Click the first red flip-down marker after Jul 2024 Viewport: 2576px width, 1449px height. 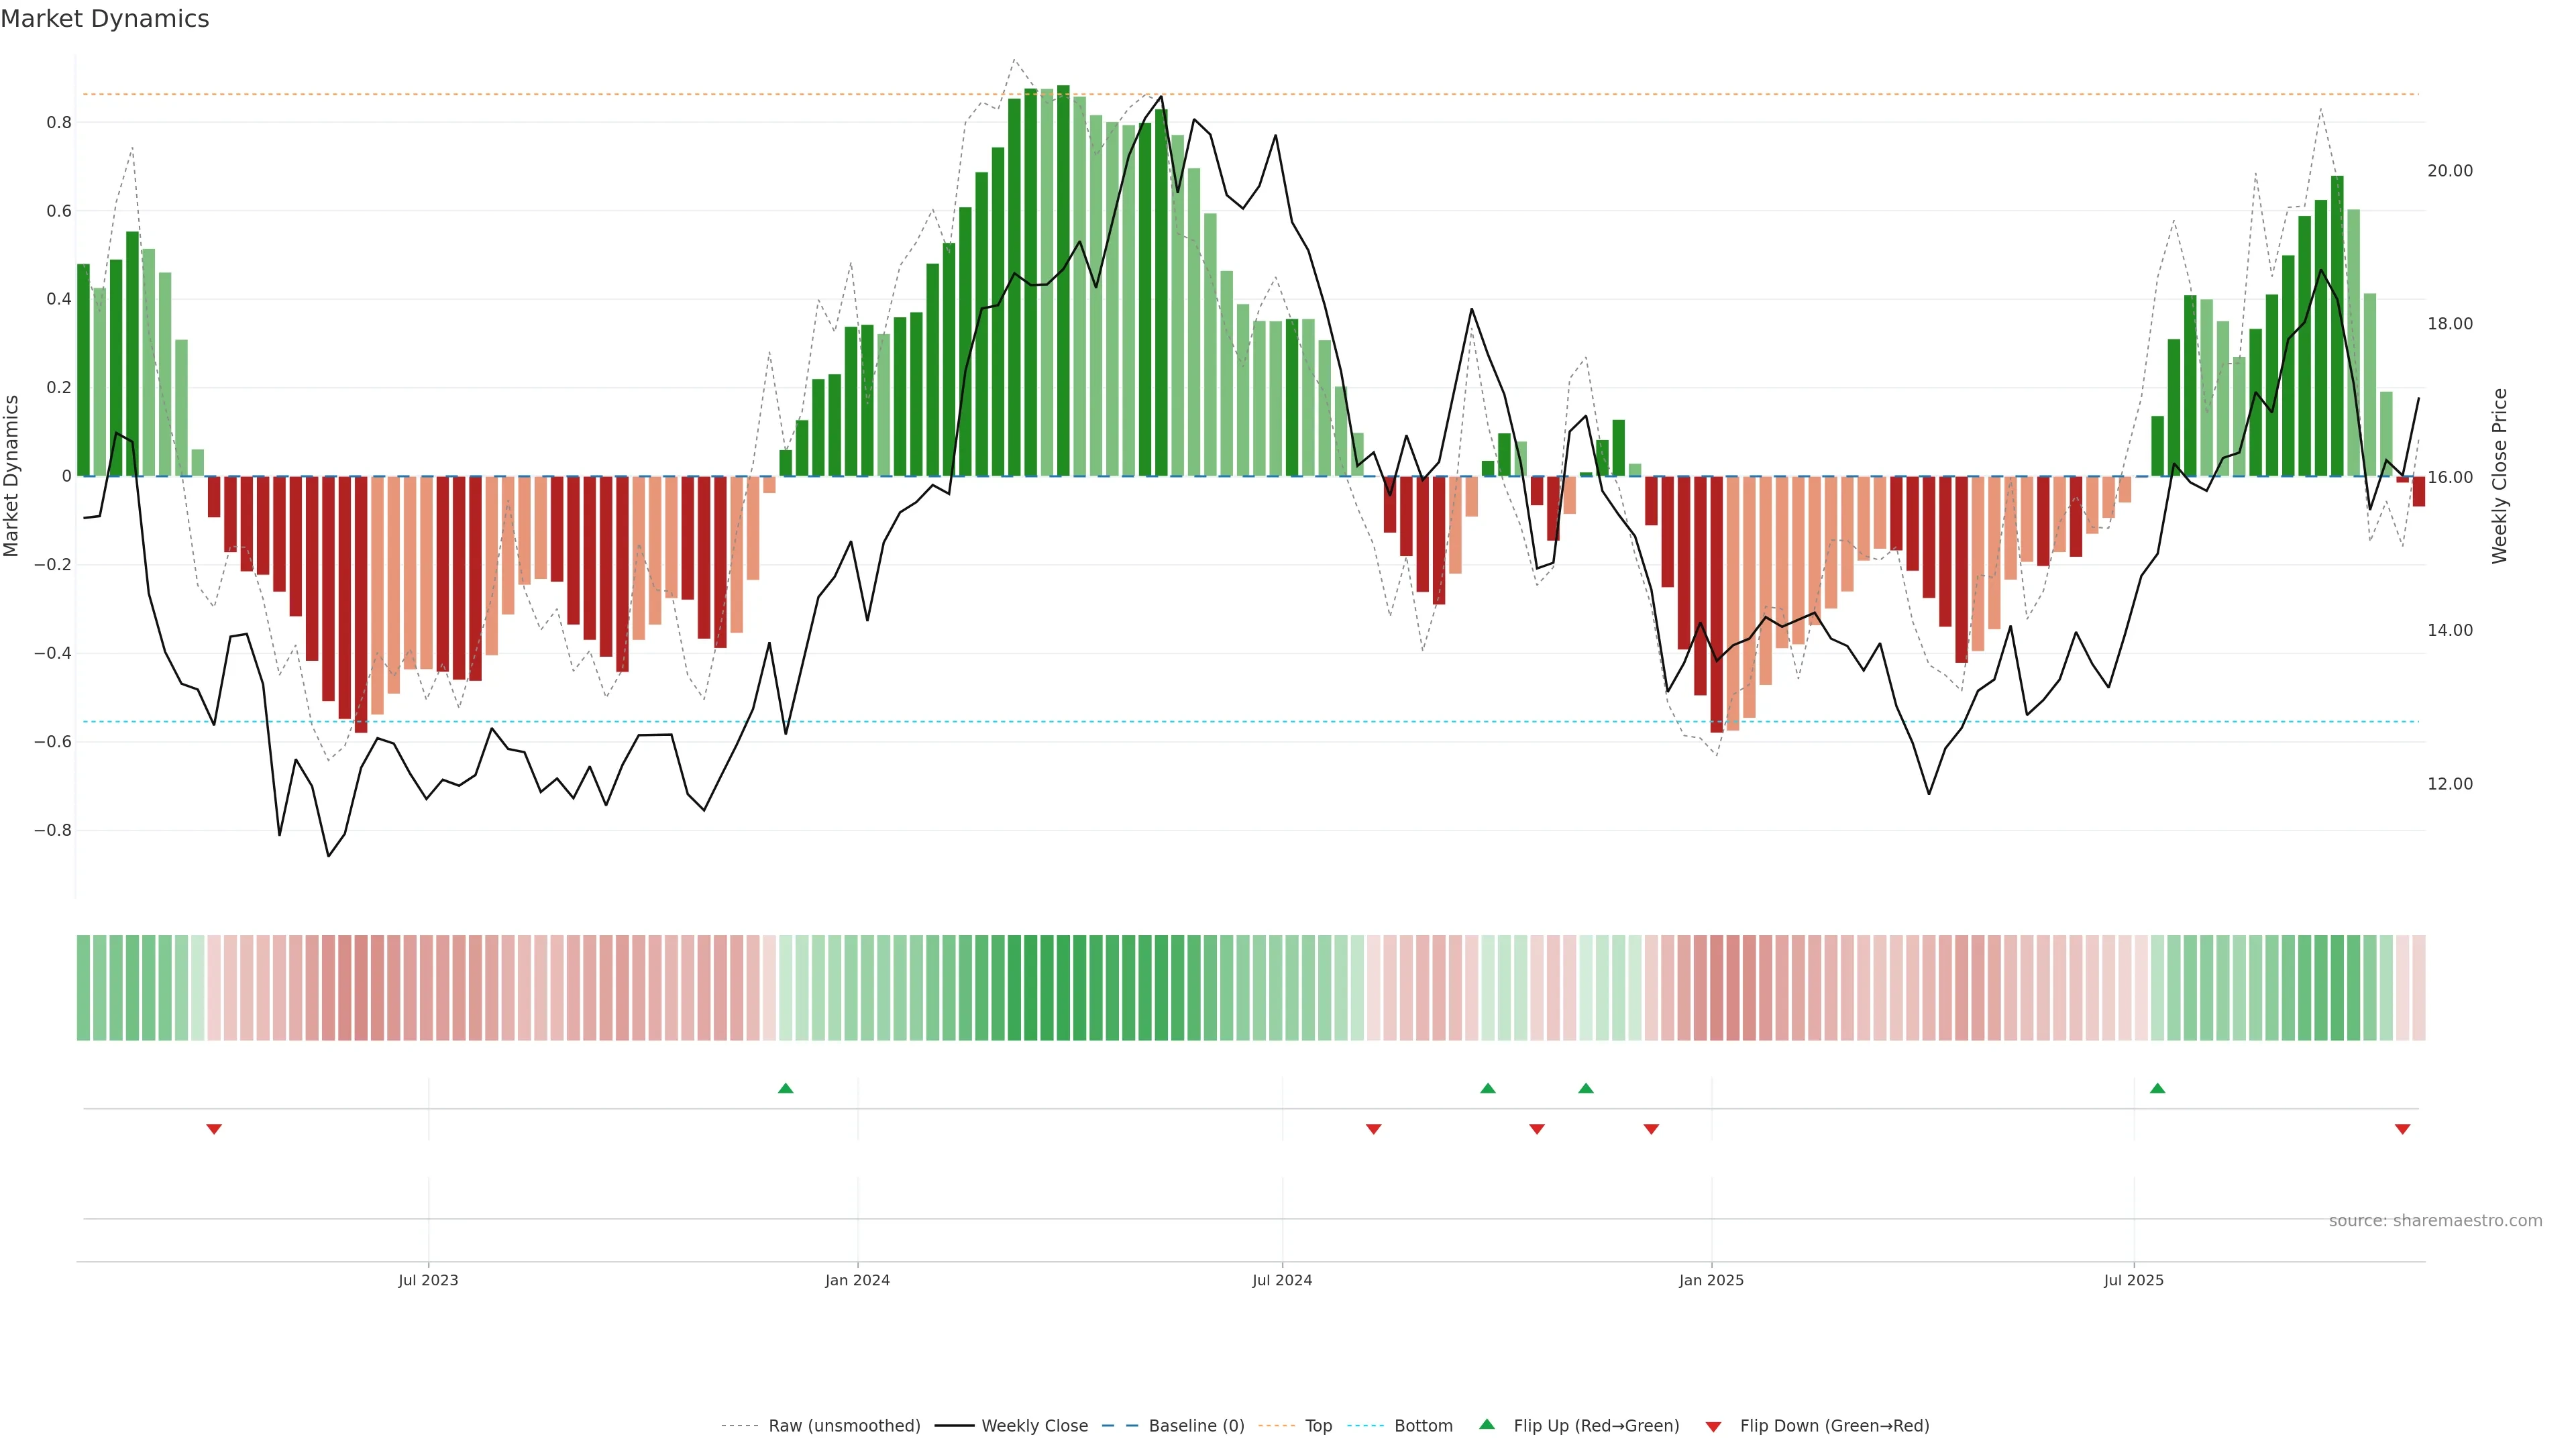click(1373, 1129)
